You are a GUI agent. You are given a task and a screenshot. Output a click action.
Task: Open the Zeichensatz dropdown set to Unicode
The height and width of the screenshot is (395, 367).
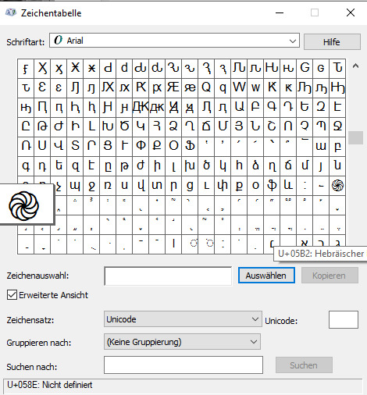coord(183,318)
